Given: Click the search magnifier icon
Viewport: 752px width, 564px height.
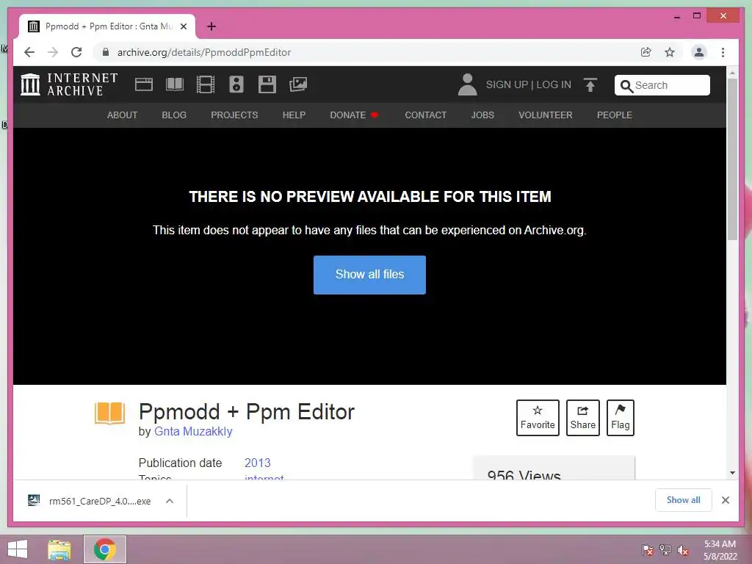Looking at the screenshot, I should click(x=626, y=86).
